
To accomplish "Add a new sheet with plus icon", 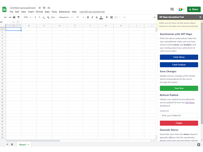I will click(7, 144).
